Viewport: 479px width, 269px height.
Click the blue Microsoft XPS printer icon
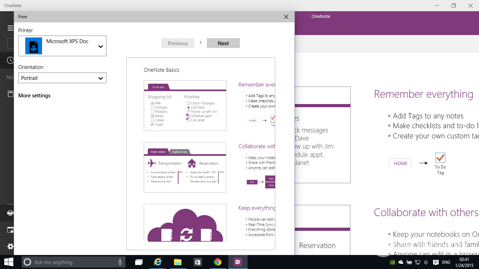34,46
